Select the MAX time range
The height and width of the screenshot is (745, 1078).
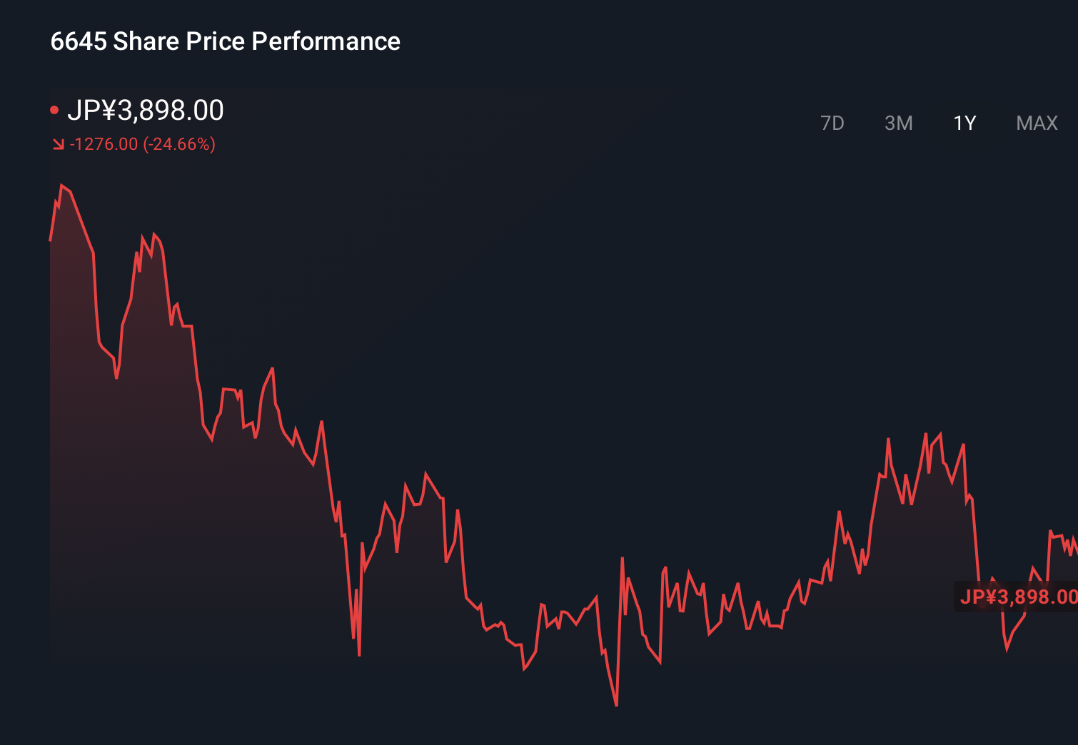pyautogui.click(x=1036, y=123)
